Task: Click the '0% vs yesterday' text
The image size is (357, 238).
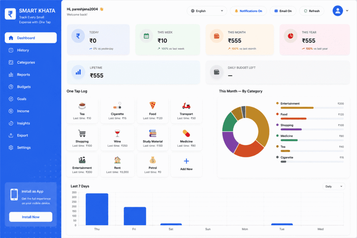Action: pos(103,49)
